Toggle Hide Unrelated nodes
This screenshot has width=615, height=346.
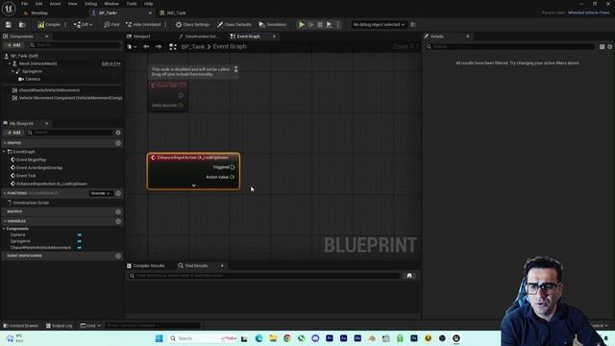tap(143, 25)
